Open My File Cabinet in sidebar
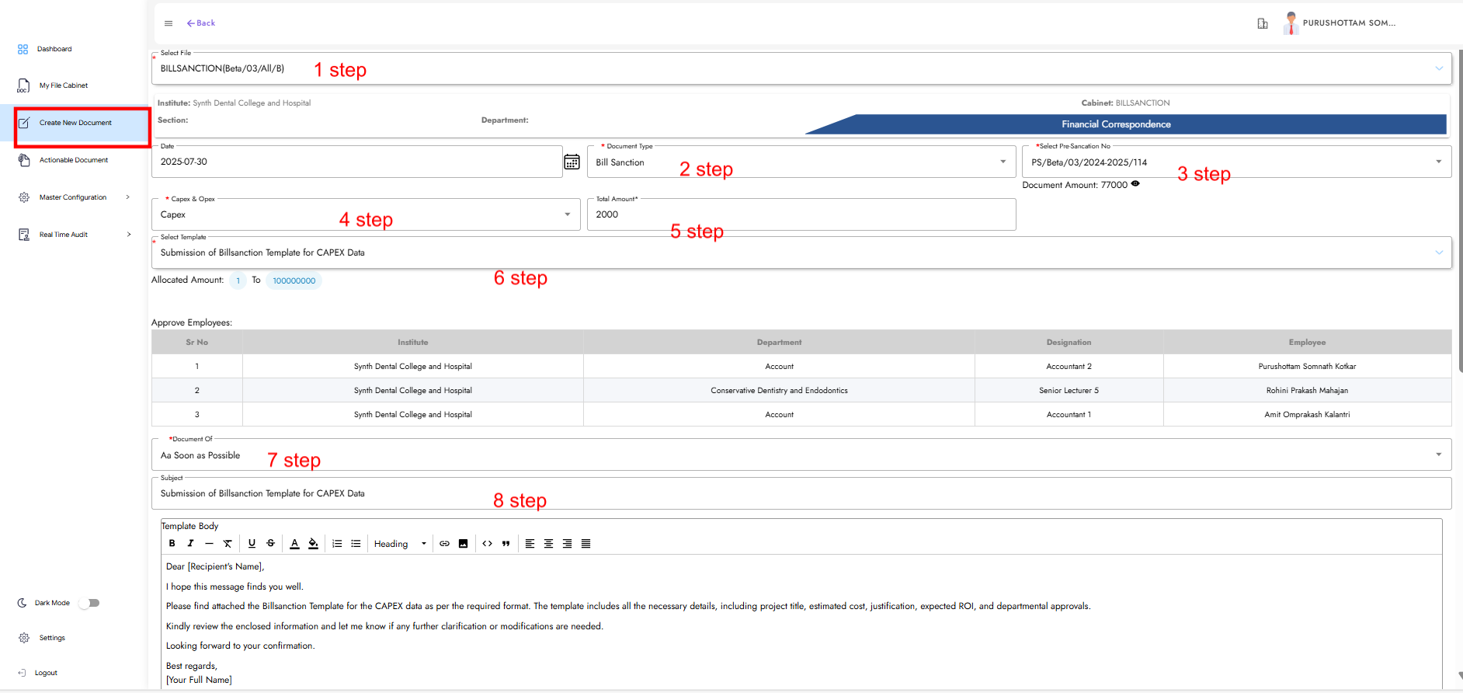Image resolution: width=1463 pixels, height=693 pixels. [64, 85]
